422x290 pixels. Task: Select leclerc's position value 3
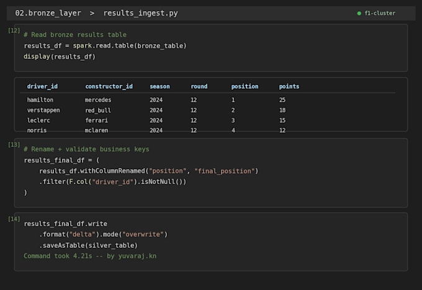[233, 120]
